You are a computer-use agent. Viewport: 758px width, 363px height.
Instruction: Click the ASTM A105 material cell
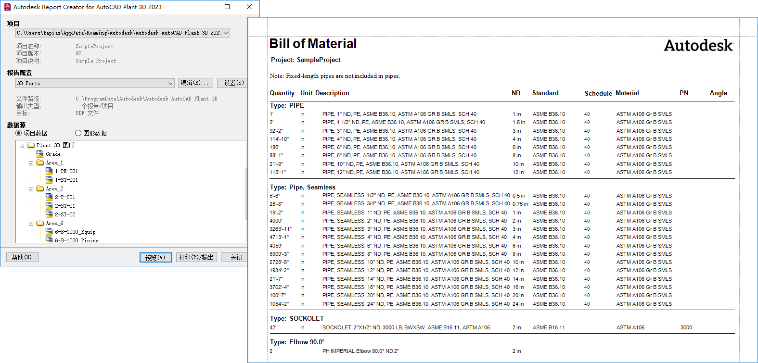[630, 327]
